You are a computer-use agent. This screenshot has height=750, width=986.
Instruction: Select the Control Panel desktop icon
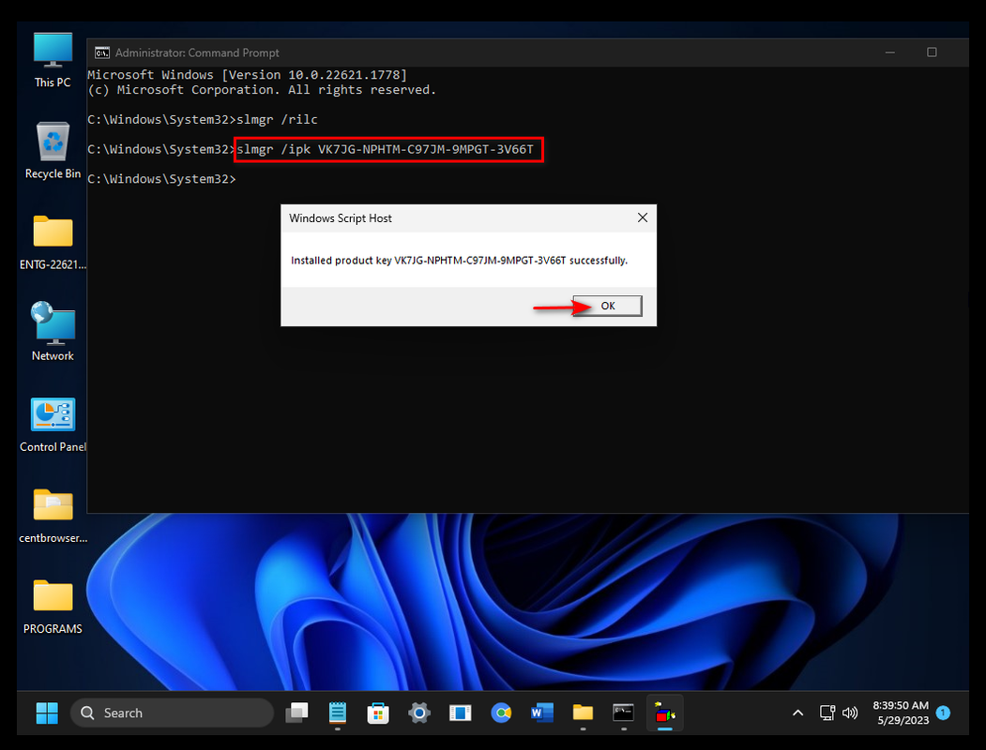tap(53, 424)
